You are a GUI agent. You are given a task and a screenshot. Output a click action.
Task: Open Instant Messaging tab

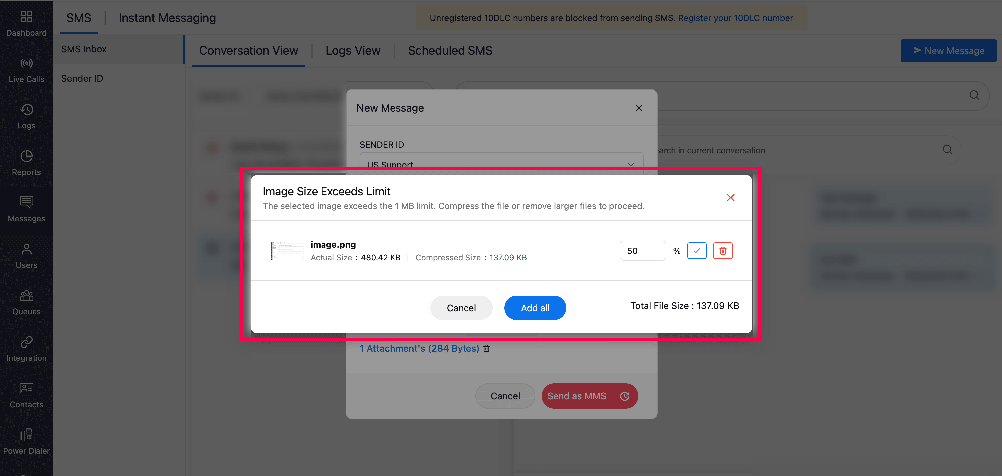coord(167,18)
